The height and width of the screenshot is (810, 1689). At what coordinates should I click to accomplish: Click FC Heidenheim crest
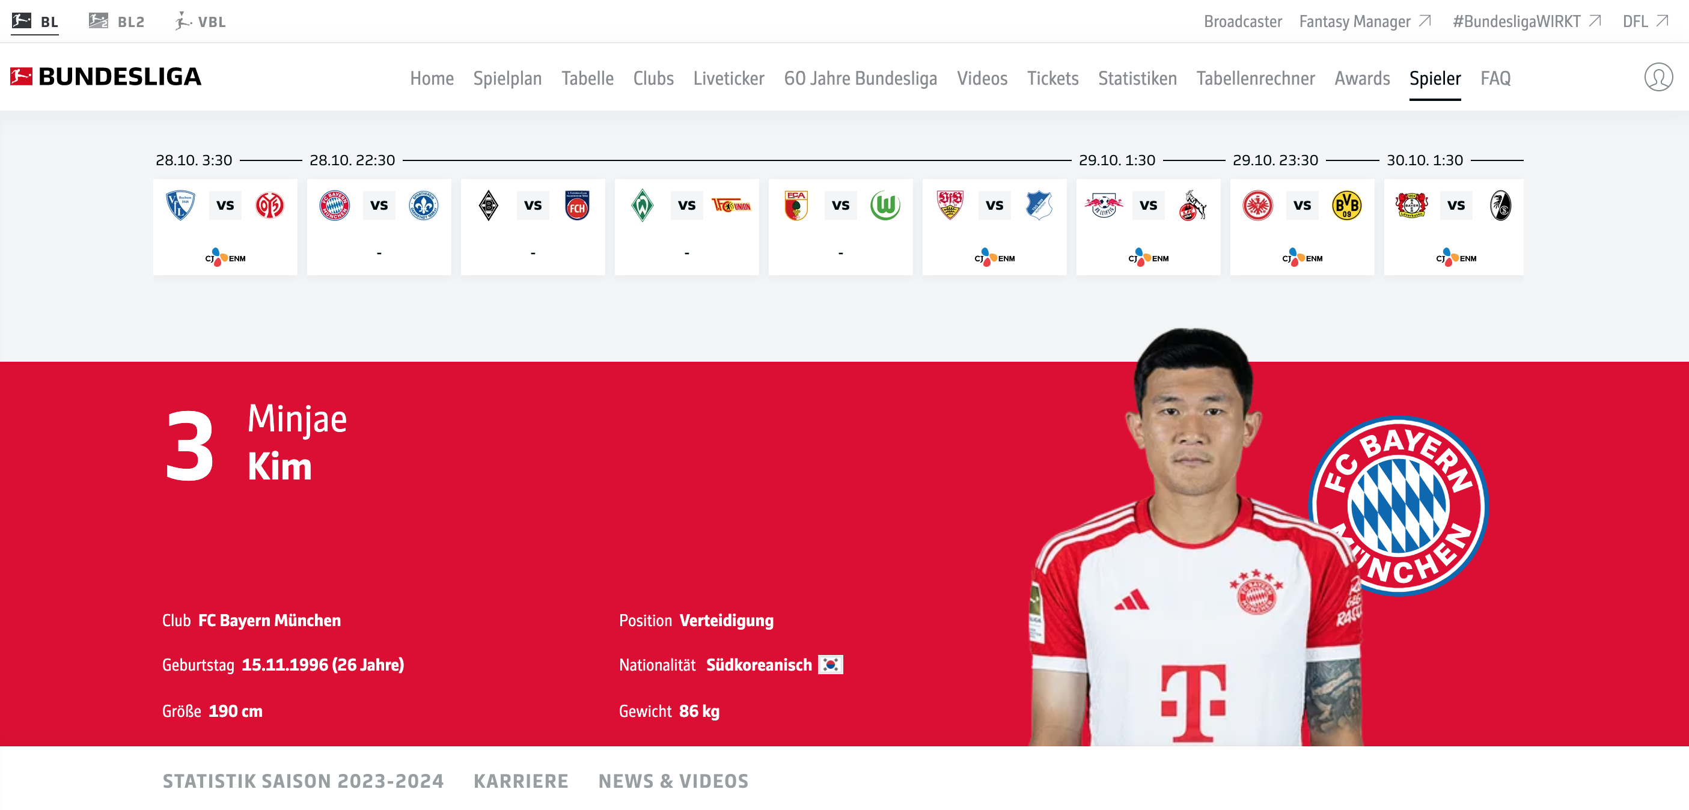577,205
